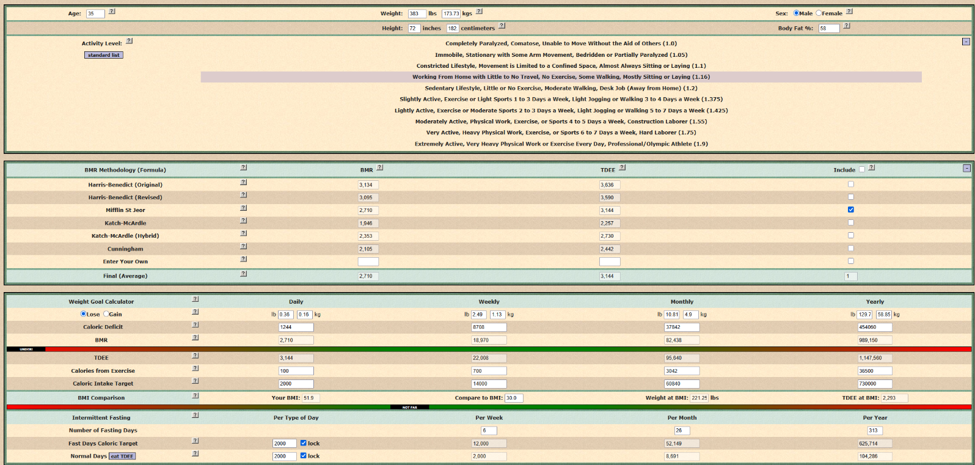Click the Daily Calories from Exercise field
Screen dimensions: 975x465
click(296, 371)
